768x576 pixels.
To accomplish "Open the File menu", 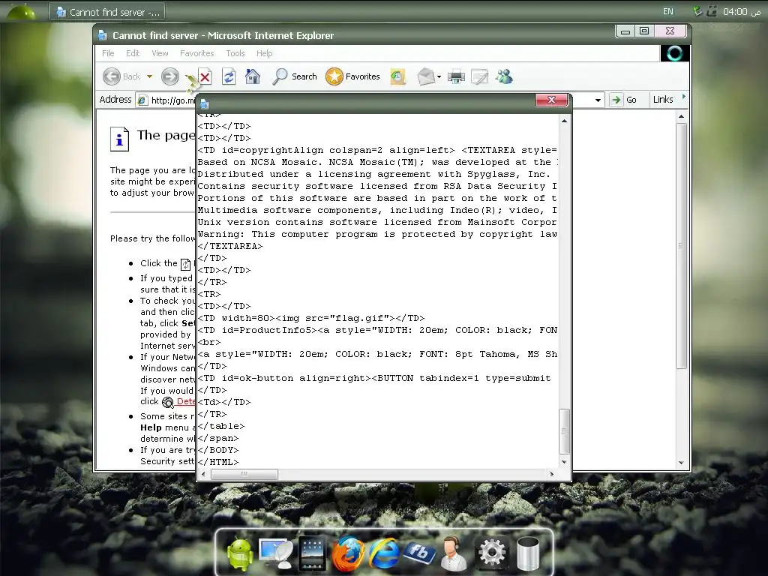I will [108, 53].
